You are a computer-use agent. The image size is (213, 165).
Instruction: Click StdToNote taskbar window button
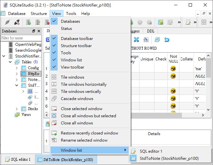[66, 159]
